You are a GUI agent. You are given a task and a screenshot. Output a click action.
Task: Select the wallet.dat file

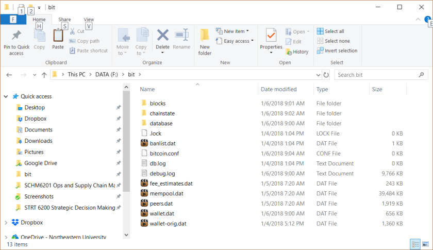pyautogui.click(x=161, y=213)
